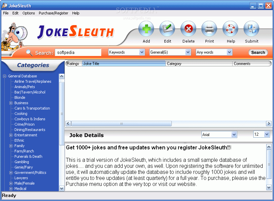Open the File menu
Screen dimensions: 274x201
6,13
